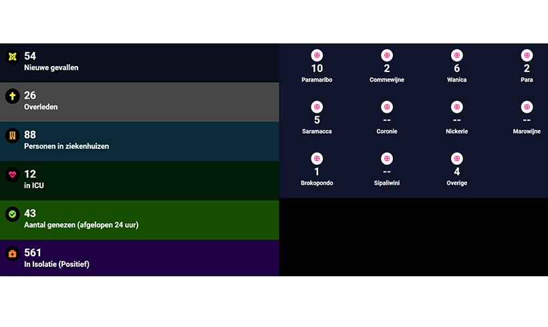Click the medical kit icon for In Isolatie
The image size is (548, 327).
click(12, 254)
